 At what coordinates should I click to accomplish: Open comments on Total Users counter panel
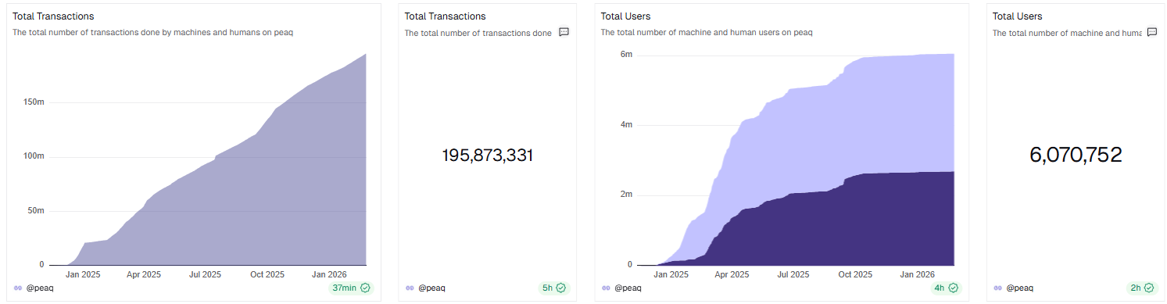coord(1151,32)
